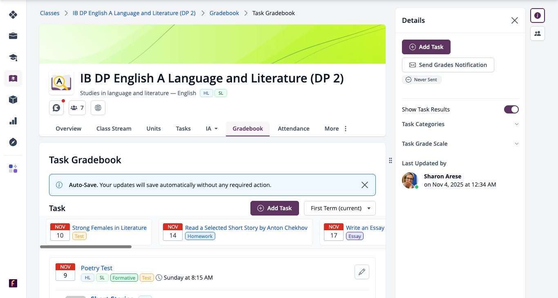Click the Auto-Save info icon
Screen dimensions: 558x298
(59, 185)
